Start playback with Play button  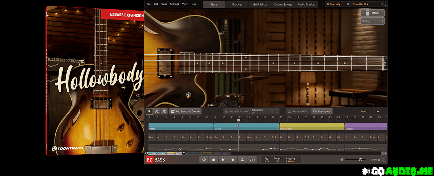coord(223,160)
